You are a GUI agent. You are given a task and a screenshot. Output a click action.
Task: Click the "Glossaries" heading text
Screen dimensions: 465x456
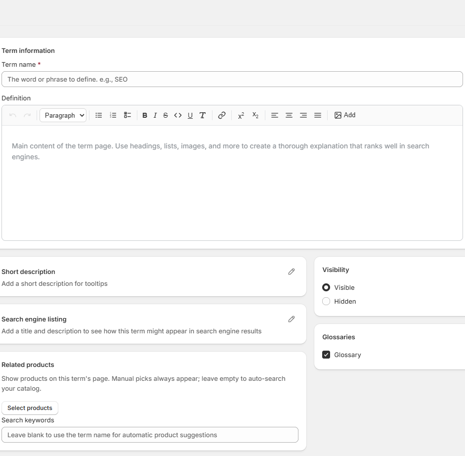[x=338, y=337]
